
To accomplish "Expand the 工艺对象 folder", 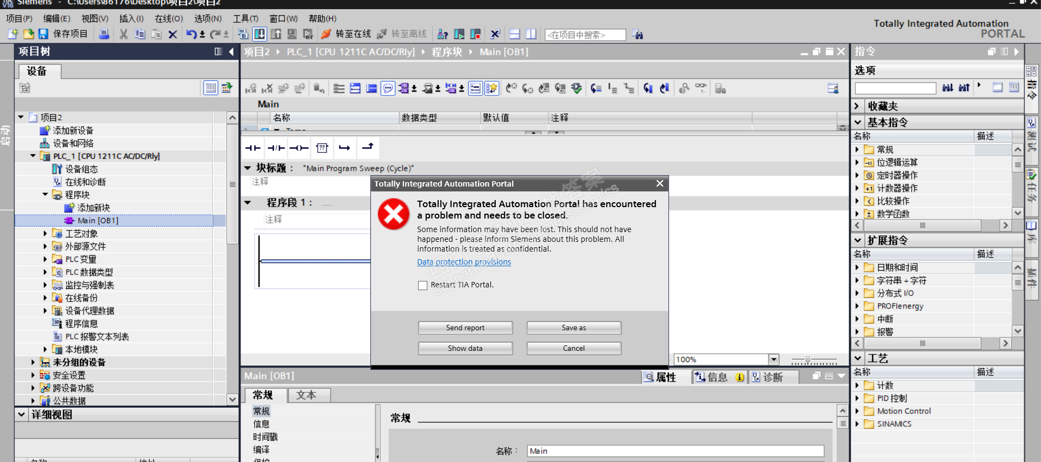I will tap(45, 233).
